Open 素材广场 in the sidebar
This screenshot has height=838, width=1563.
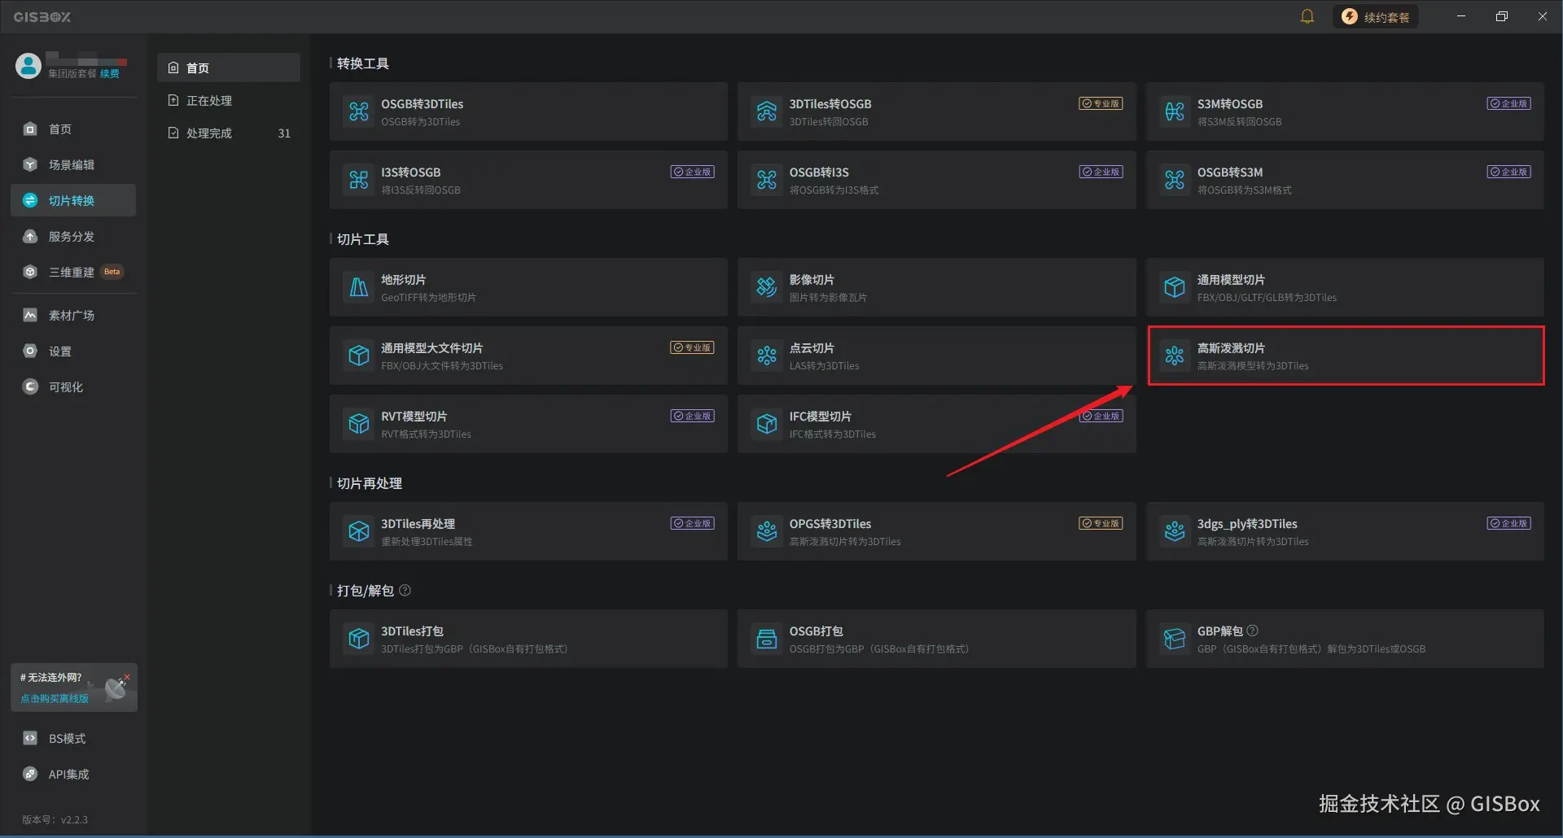point(73,315)
